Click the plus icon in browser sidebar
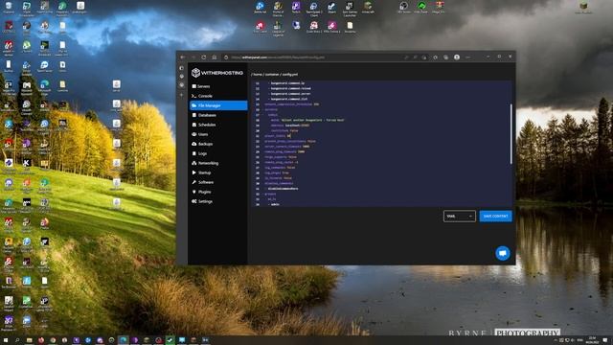 [181, 95]
